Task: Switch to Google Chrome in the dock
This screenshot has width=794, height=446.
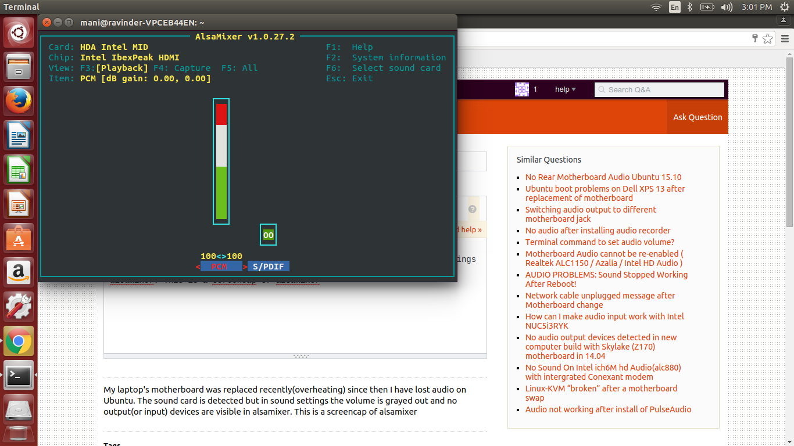Action: [x=19, y=341]
